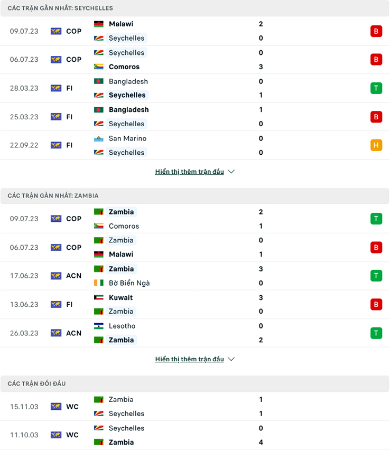
Task: Click the red B badge on the Malawi row
Action: 376,31
